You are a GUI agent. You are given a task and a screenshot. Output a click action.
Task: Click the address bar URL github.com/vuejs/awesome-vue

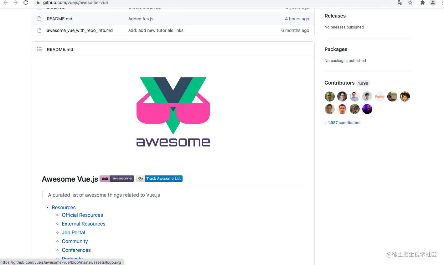point(75,3)
